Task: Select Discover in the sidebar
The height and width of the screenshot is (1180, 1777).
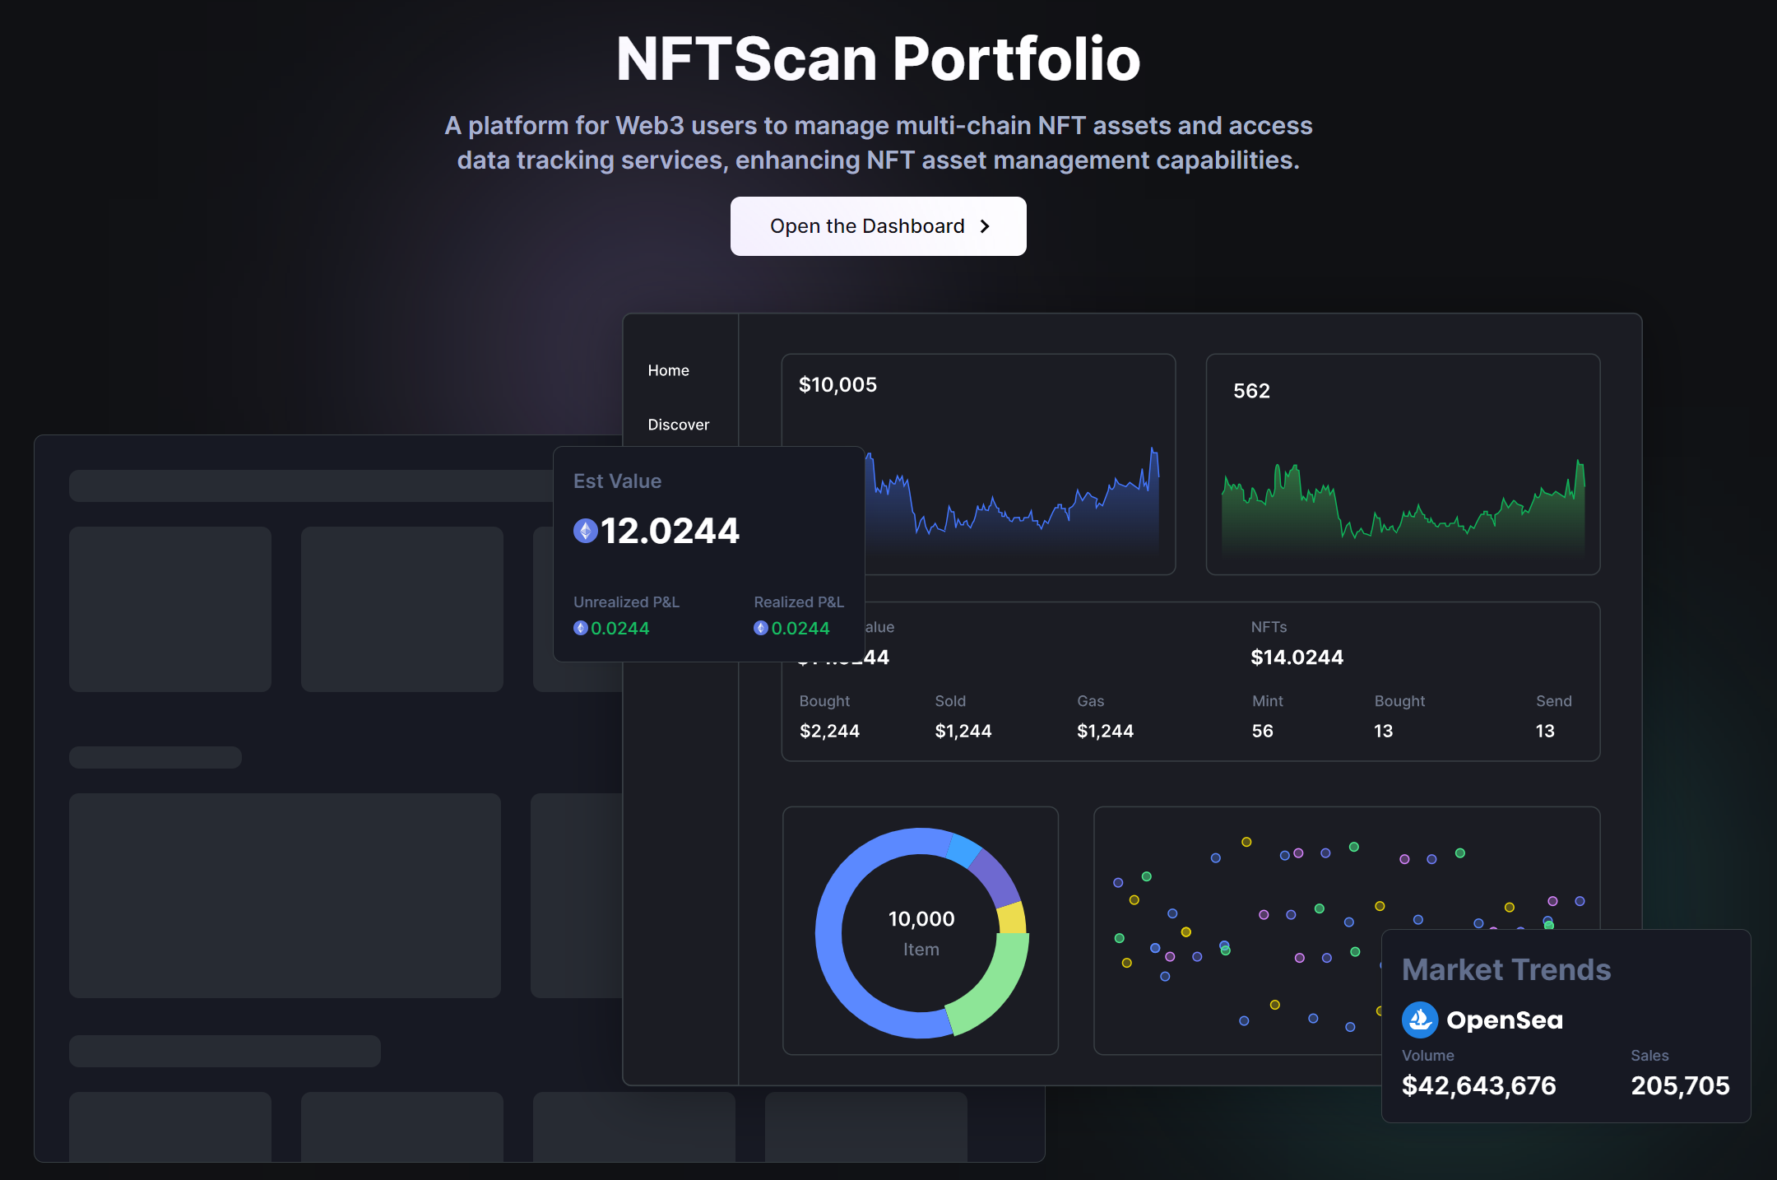Action: (x=678, y=425)
